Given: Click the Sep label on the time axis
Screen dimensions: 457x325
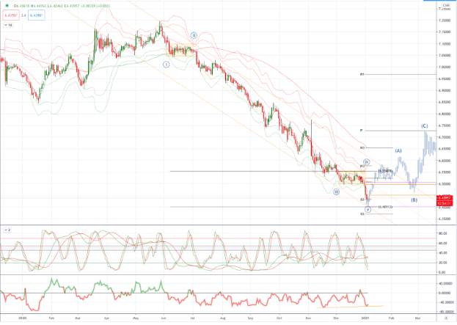Looking at the screenshot, I should (x=251, y=318).
